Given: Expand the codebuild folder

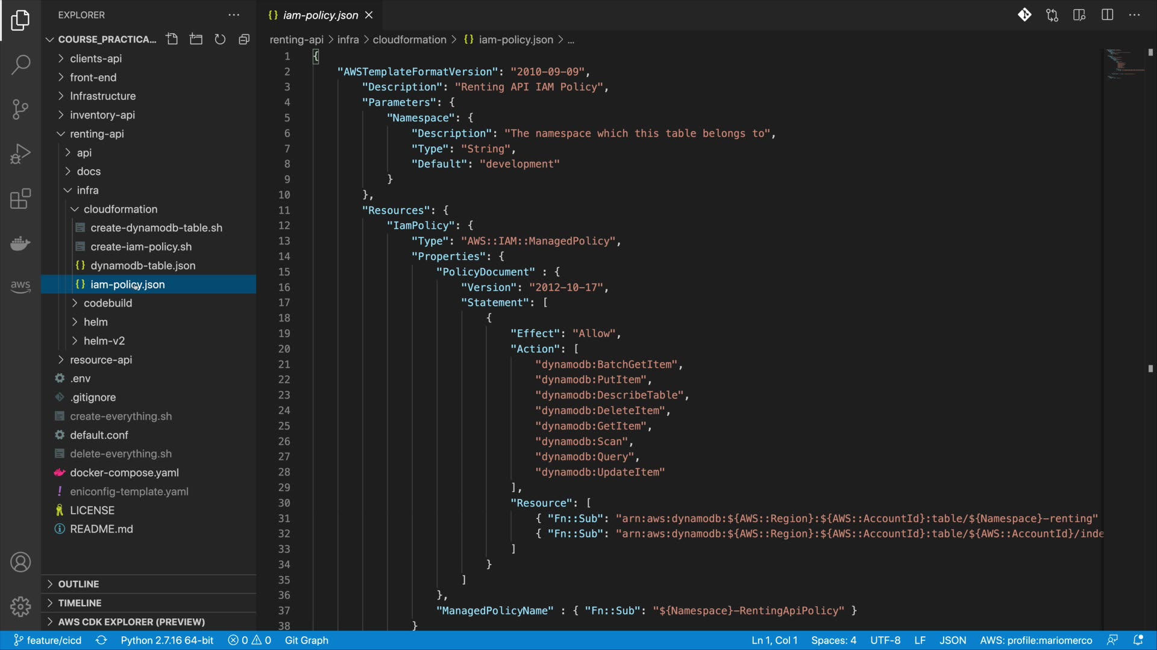Looking at the screenshot, I should (x=108, y=303).
